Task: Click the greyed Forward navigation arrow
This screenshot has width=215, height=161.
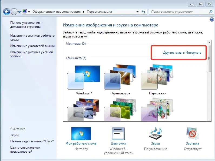Action: [x=14, y=12]
